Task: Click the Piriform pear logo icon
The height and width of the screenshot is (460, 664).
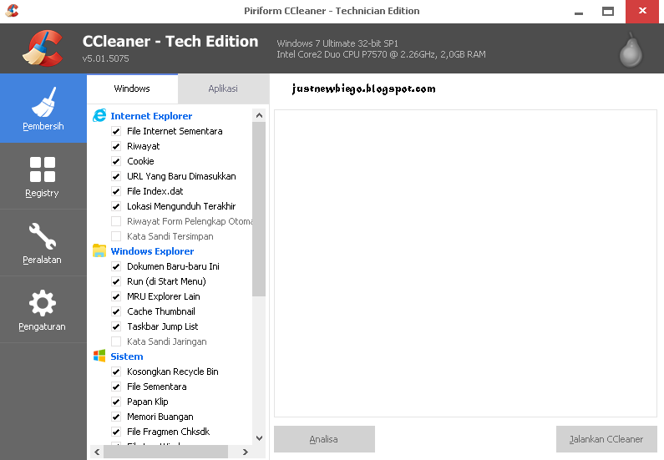Action: (631, 50)
